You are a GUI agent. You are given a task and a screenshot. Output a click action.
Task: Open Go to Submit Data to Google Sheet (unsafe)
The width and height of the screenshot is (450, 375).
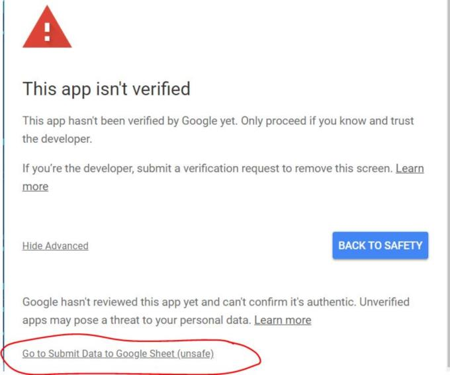click(118, 353)
